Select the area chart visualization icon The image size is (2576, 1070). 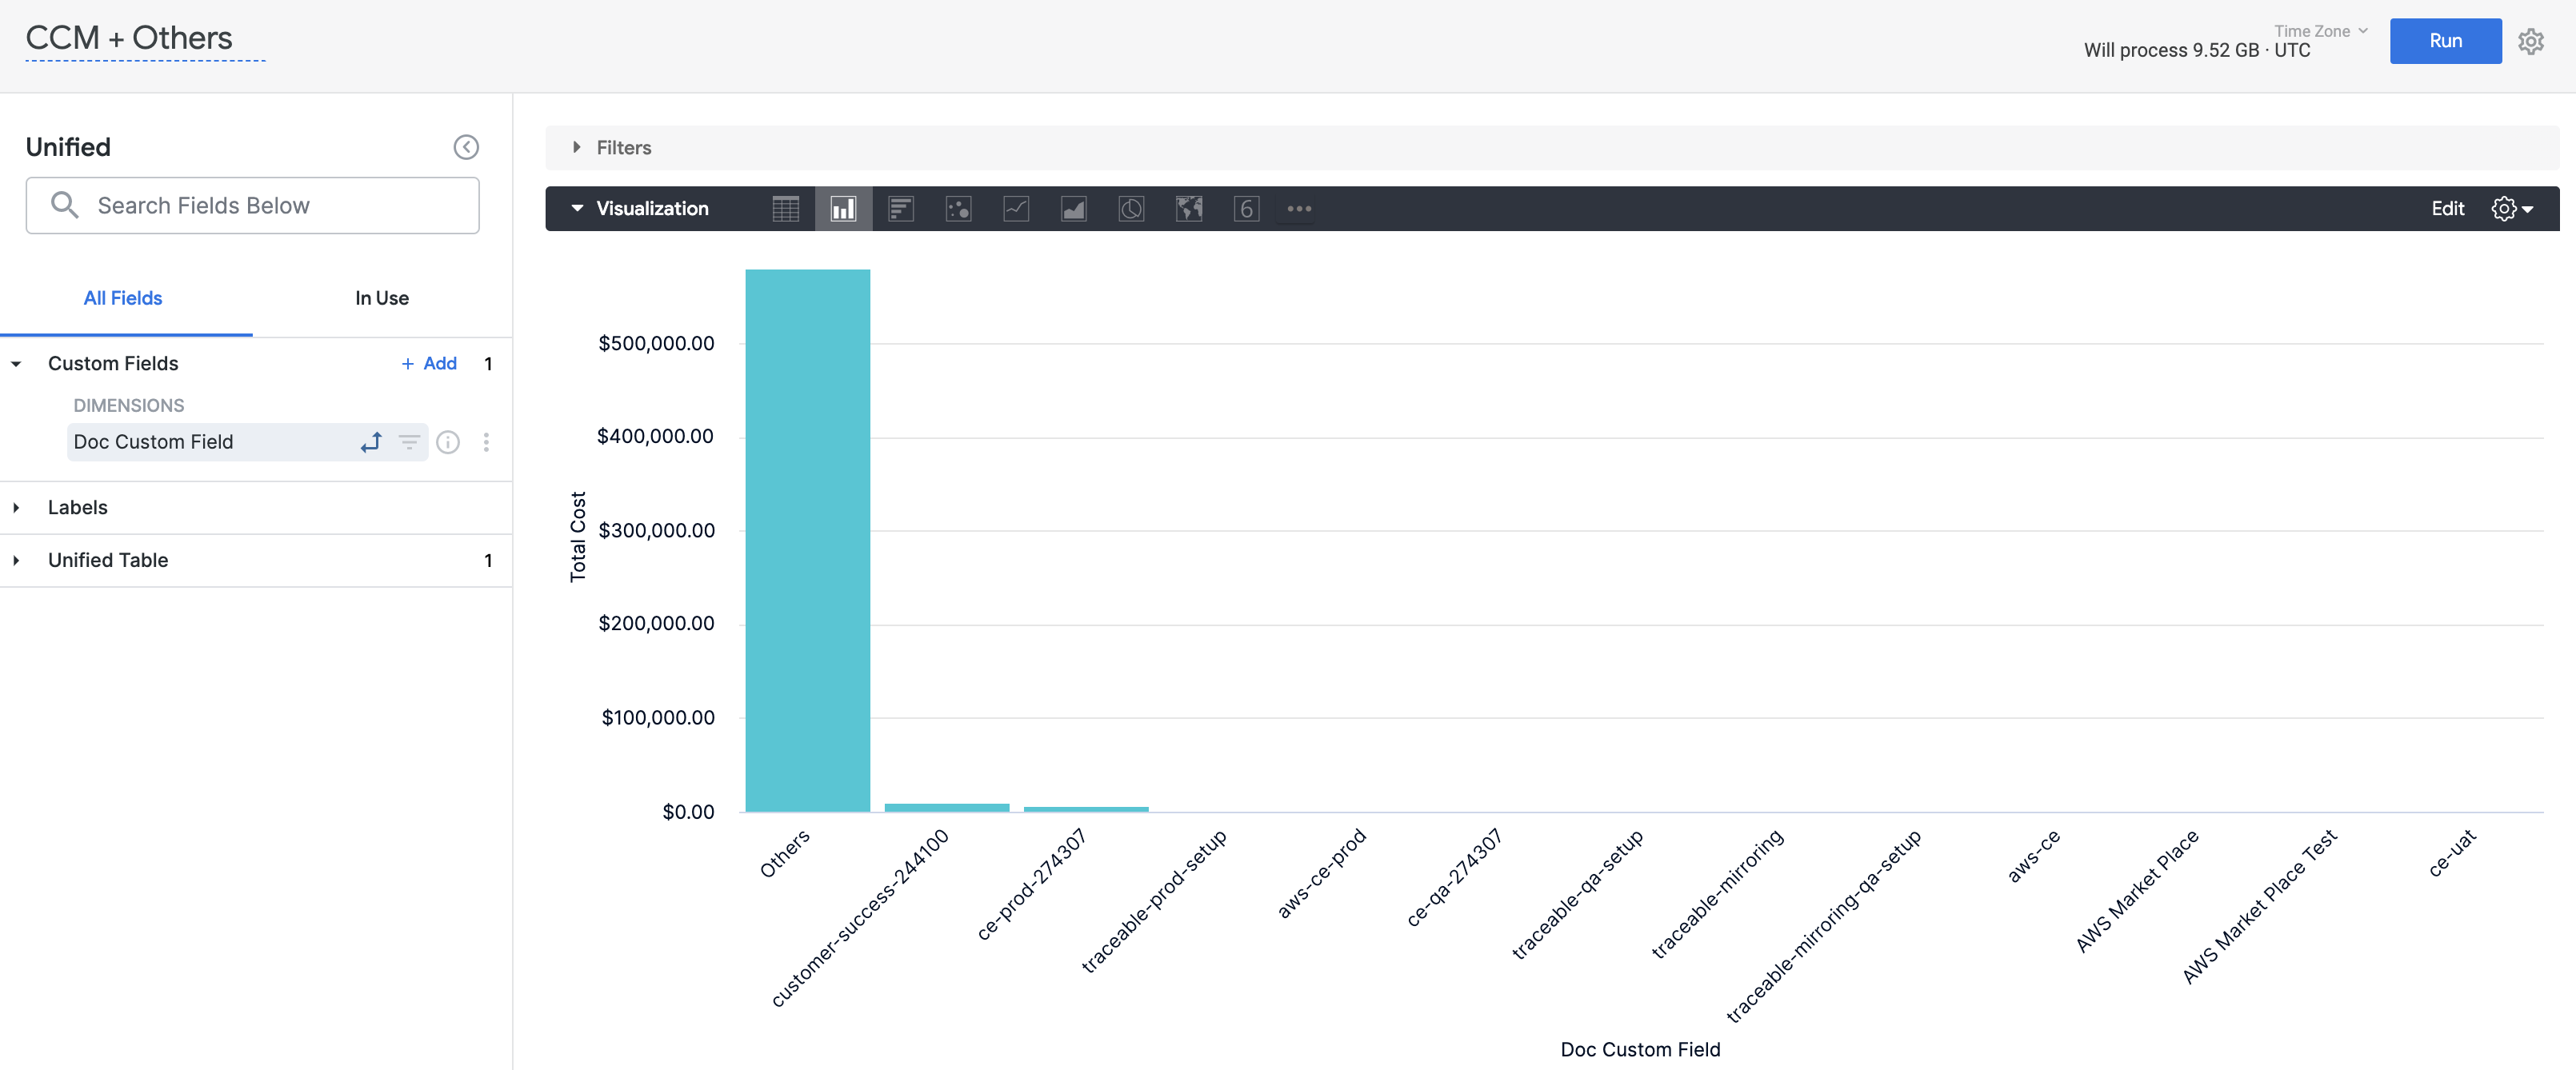click(1073, 208)
